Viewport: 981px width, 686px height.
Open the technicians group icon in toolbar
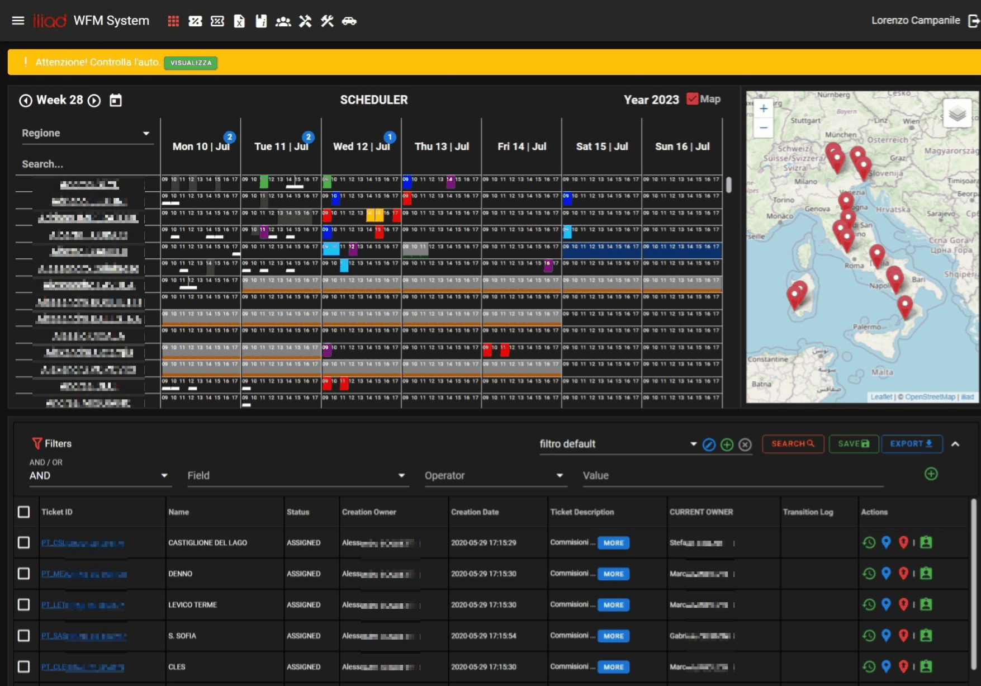(x=283, y=21)
